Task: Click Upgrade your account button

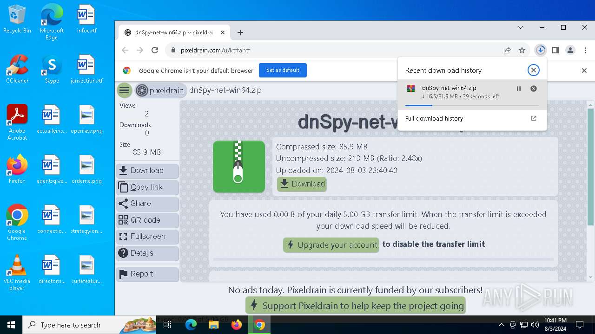Action: point(331,245)
